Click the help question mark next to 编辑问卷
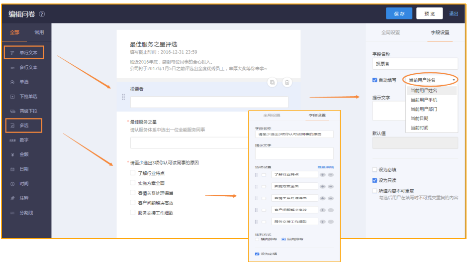Image resolution: width=468 pixels, height=264 pixels. tap(42, 14)
